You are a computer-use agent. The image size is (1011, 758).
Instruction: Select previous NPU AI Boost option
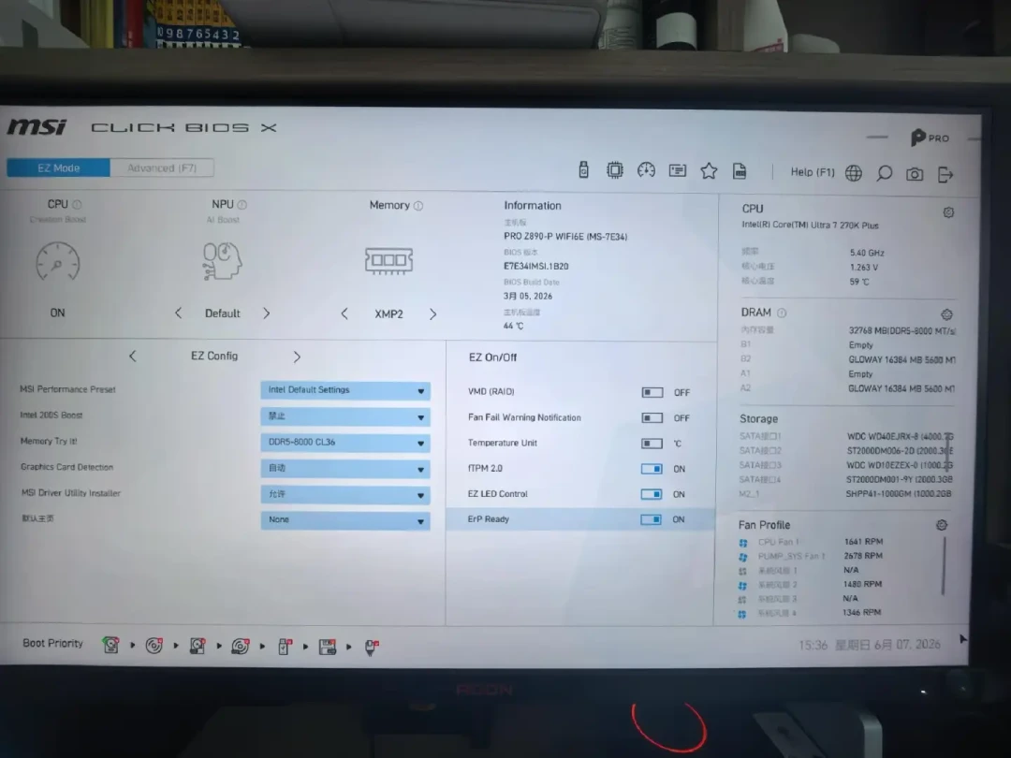coord(178,313)
